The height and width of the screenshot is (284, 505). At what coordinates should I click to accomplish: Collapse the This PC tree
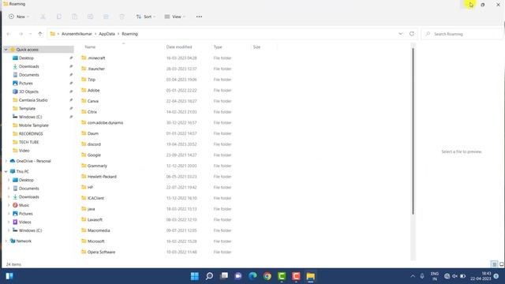(x=6, y=171)
